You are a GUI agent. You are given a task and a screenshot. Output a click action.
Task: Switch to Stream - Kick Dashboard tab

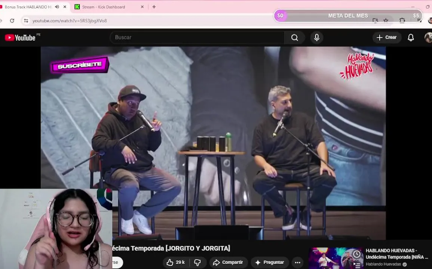[104, 7]
